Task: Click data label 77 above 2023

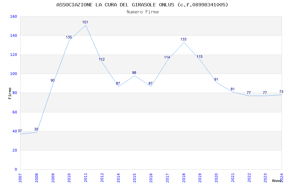Action: [x=265, y=93]
